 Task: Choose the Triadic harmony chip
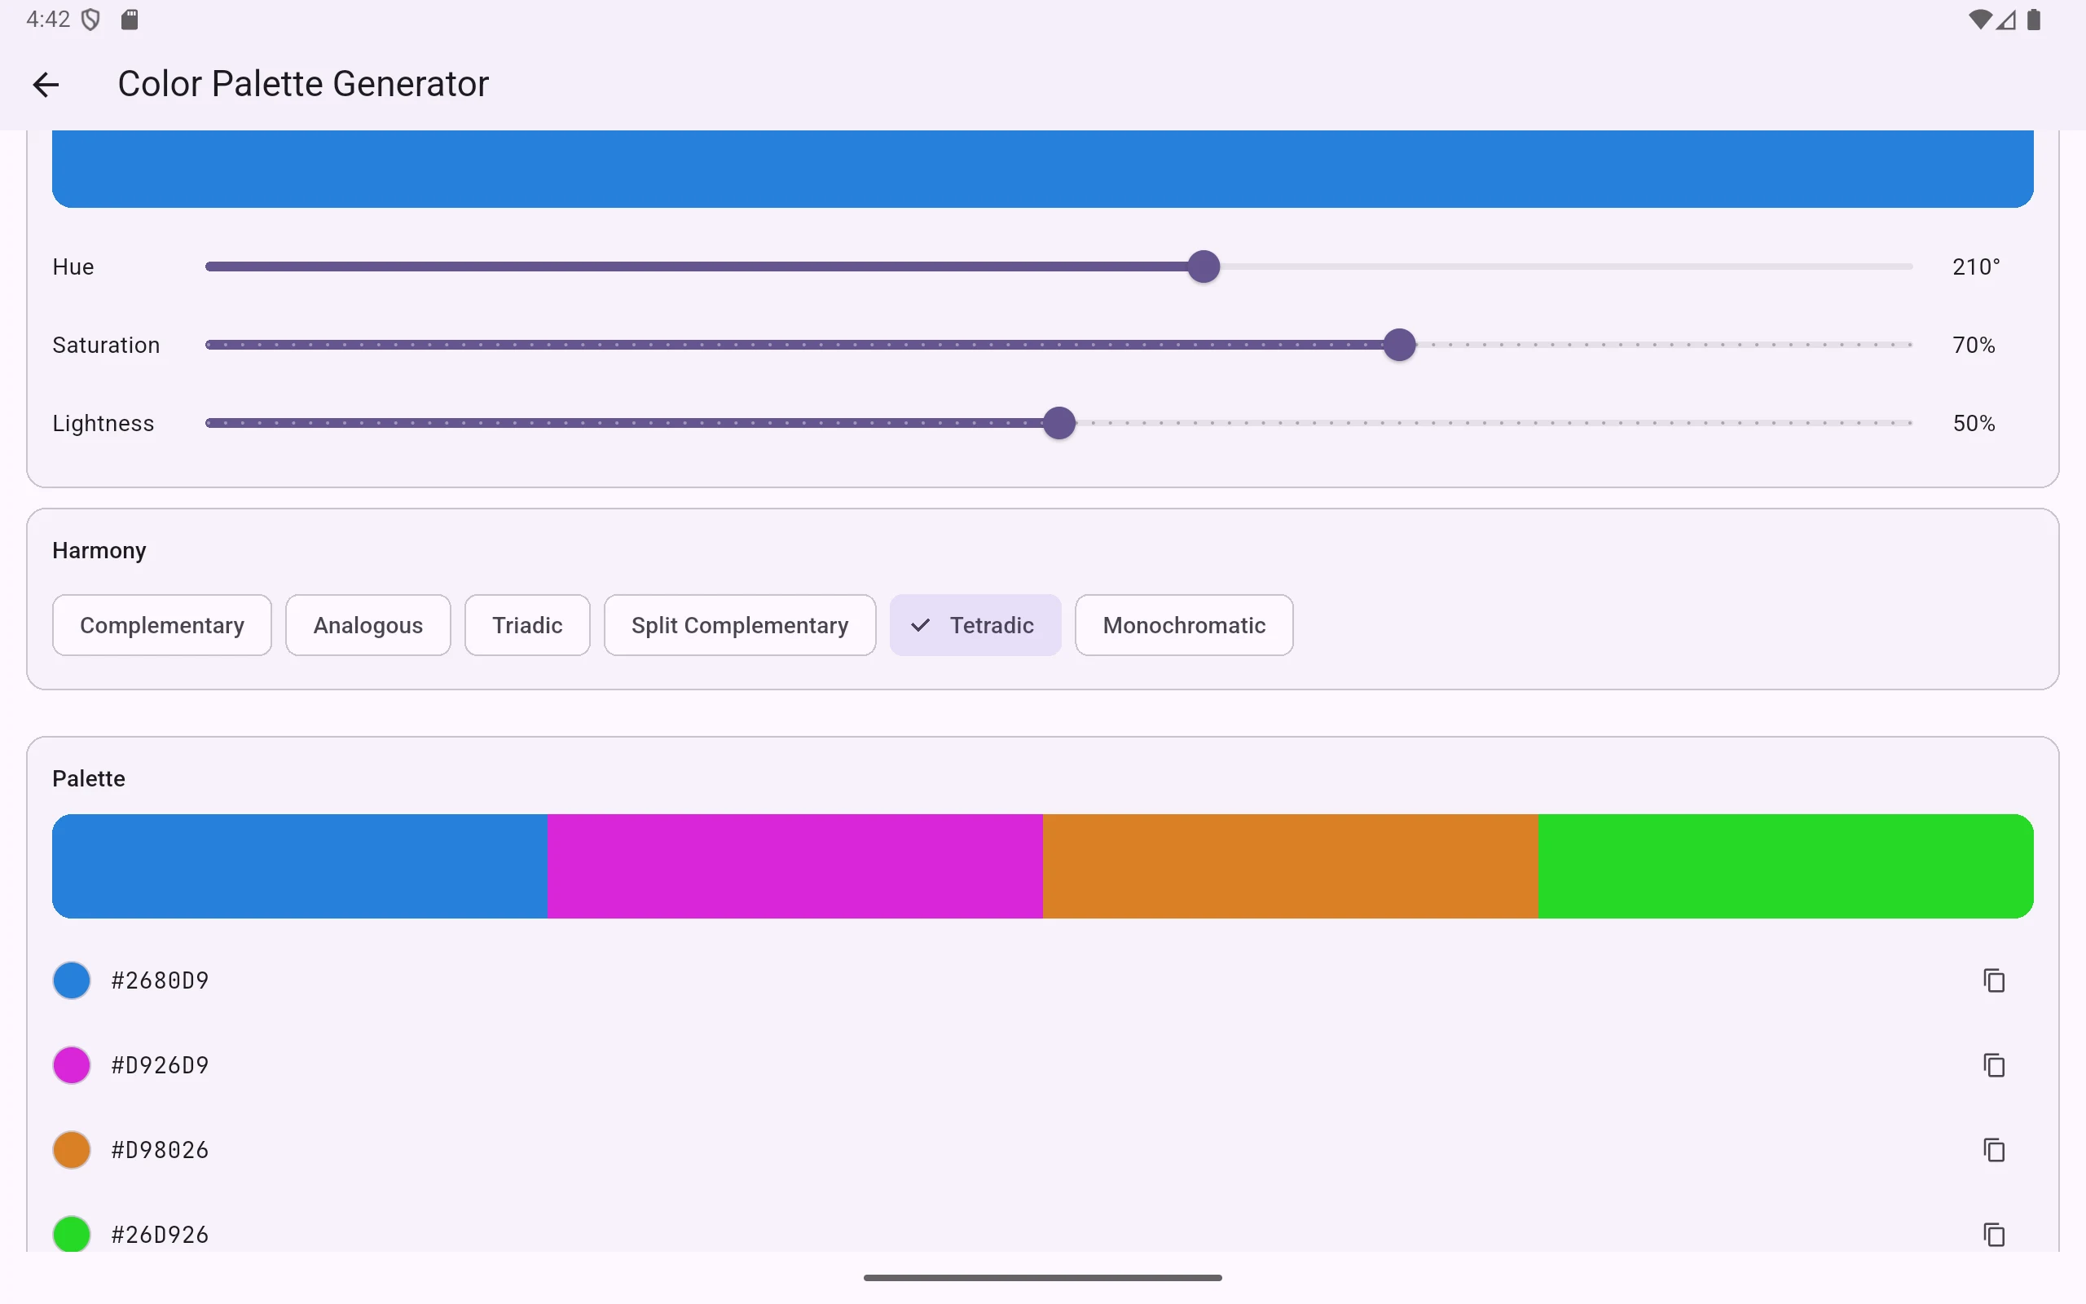(527, 625)
